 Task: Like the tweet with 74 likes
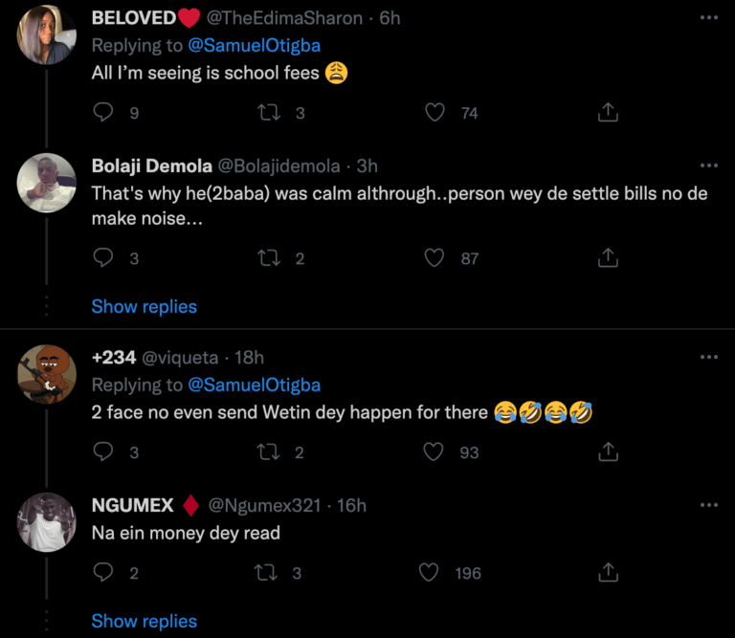[x=435, y=113]
